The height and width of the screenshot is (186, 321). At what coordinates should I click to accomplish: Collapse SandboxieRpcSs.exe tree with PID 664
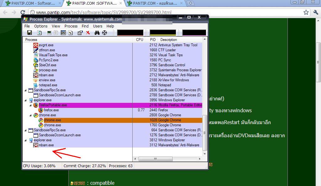26,130
